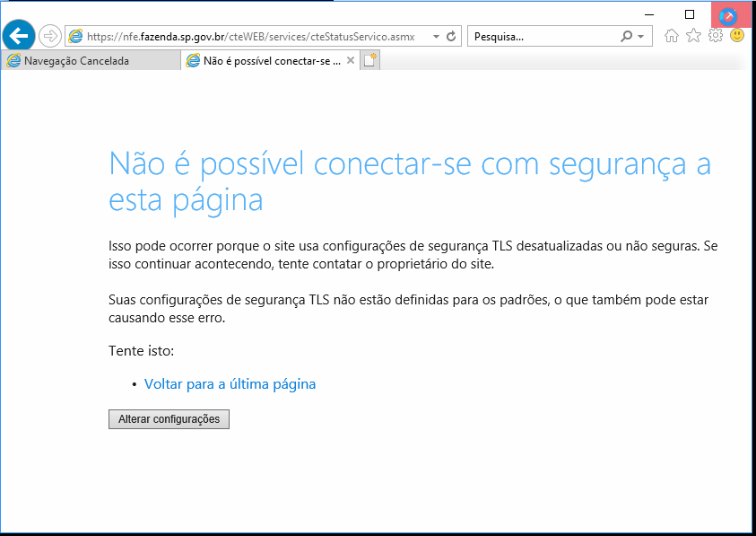Click the Tente isto: label
Image resolution: width=756 pixels, height=536 pixels.
pyautogui.click(x=142, y=350)
